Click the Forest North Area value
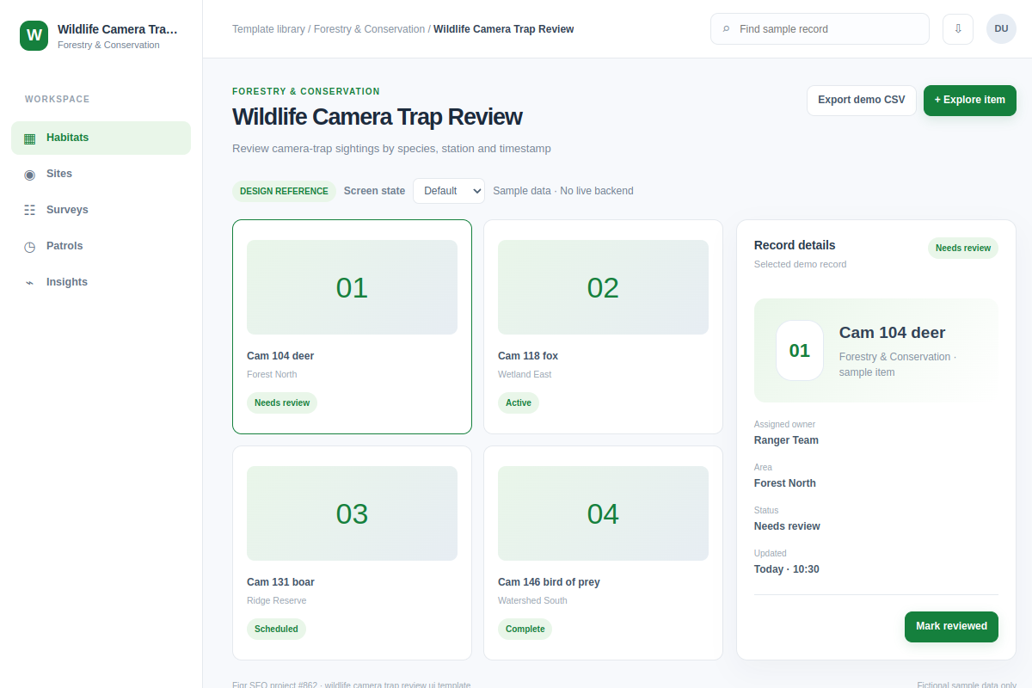Viewport: 1032px width, 688px height. click(x=785, y=483)
